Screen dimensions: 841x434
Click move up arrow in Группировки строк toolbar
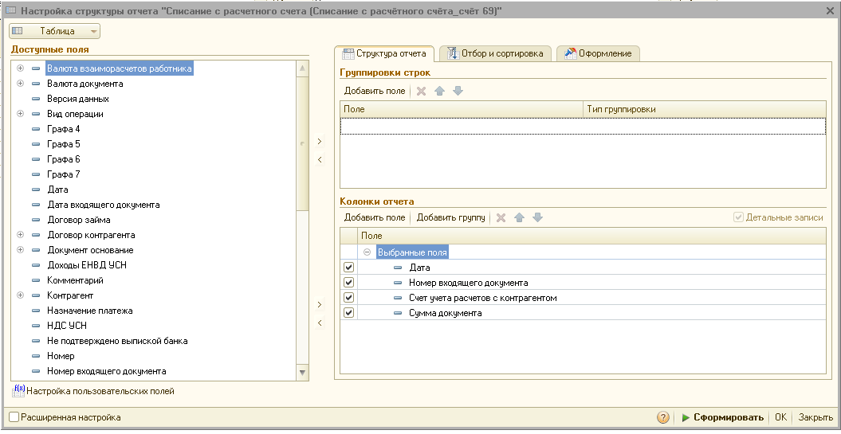click(x=439, y=91)
